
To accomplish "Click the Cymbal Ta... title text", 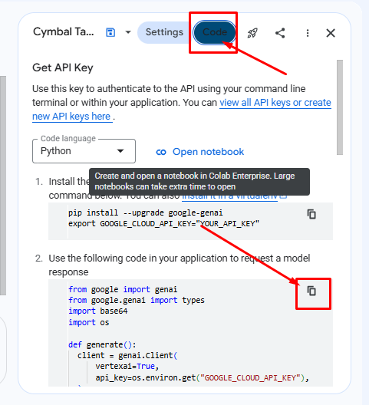I will coord(64,32).
